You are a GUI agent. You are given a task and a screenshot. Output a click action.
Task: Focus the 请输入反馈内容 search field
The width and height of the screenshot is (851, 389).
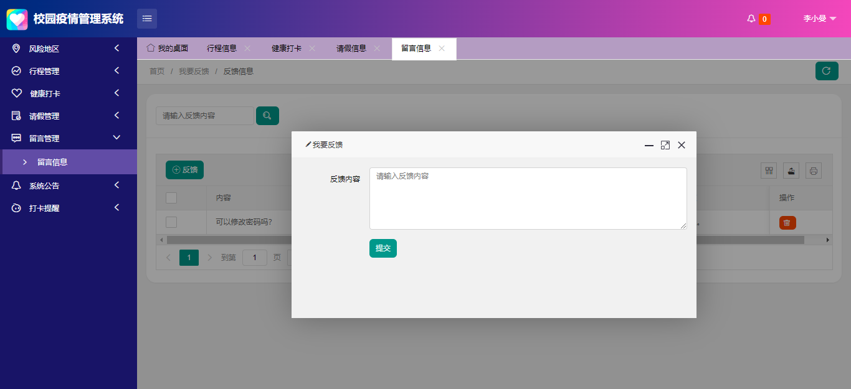(205, 116)
